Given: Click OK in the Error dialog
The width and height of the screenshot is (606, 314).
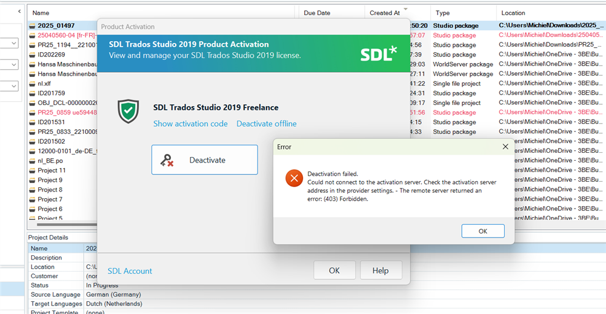Looking at the screenshot, I should [483, 231].
